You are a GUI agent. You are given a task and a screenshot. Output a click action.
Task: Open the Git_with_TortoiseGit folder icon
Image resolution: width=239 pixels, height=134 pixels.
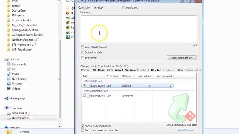click(9, 25)
